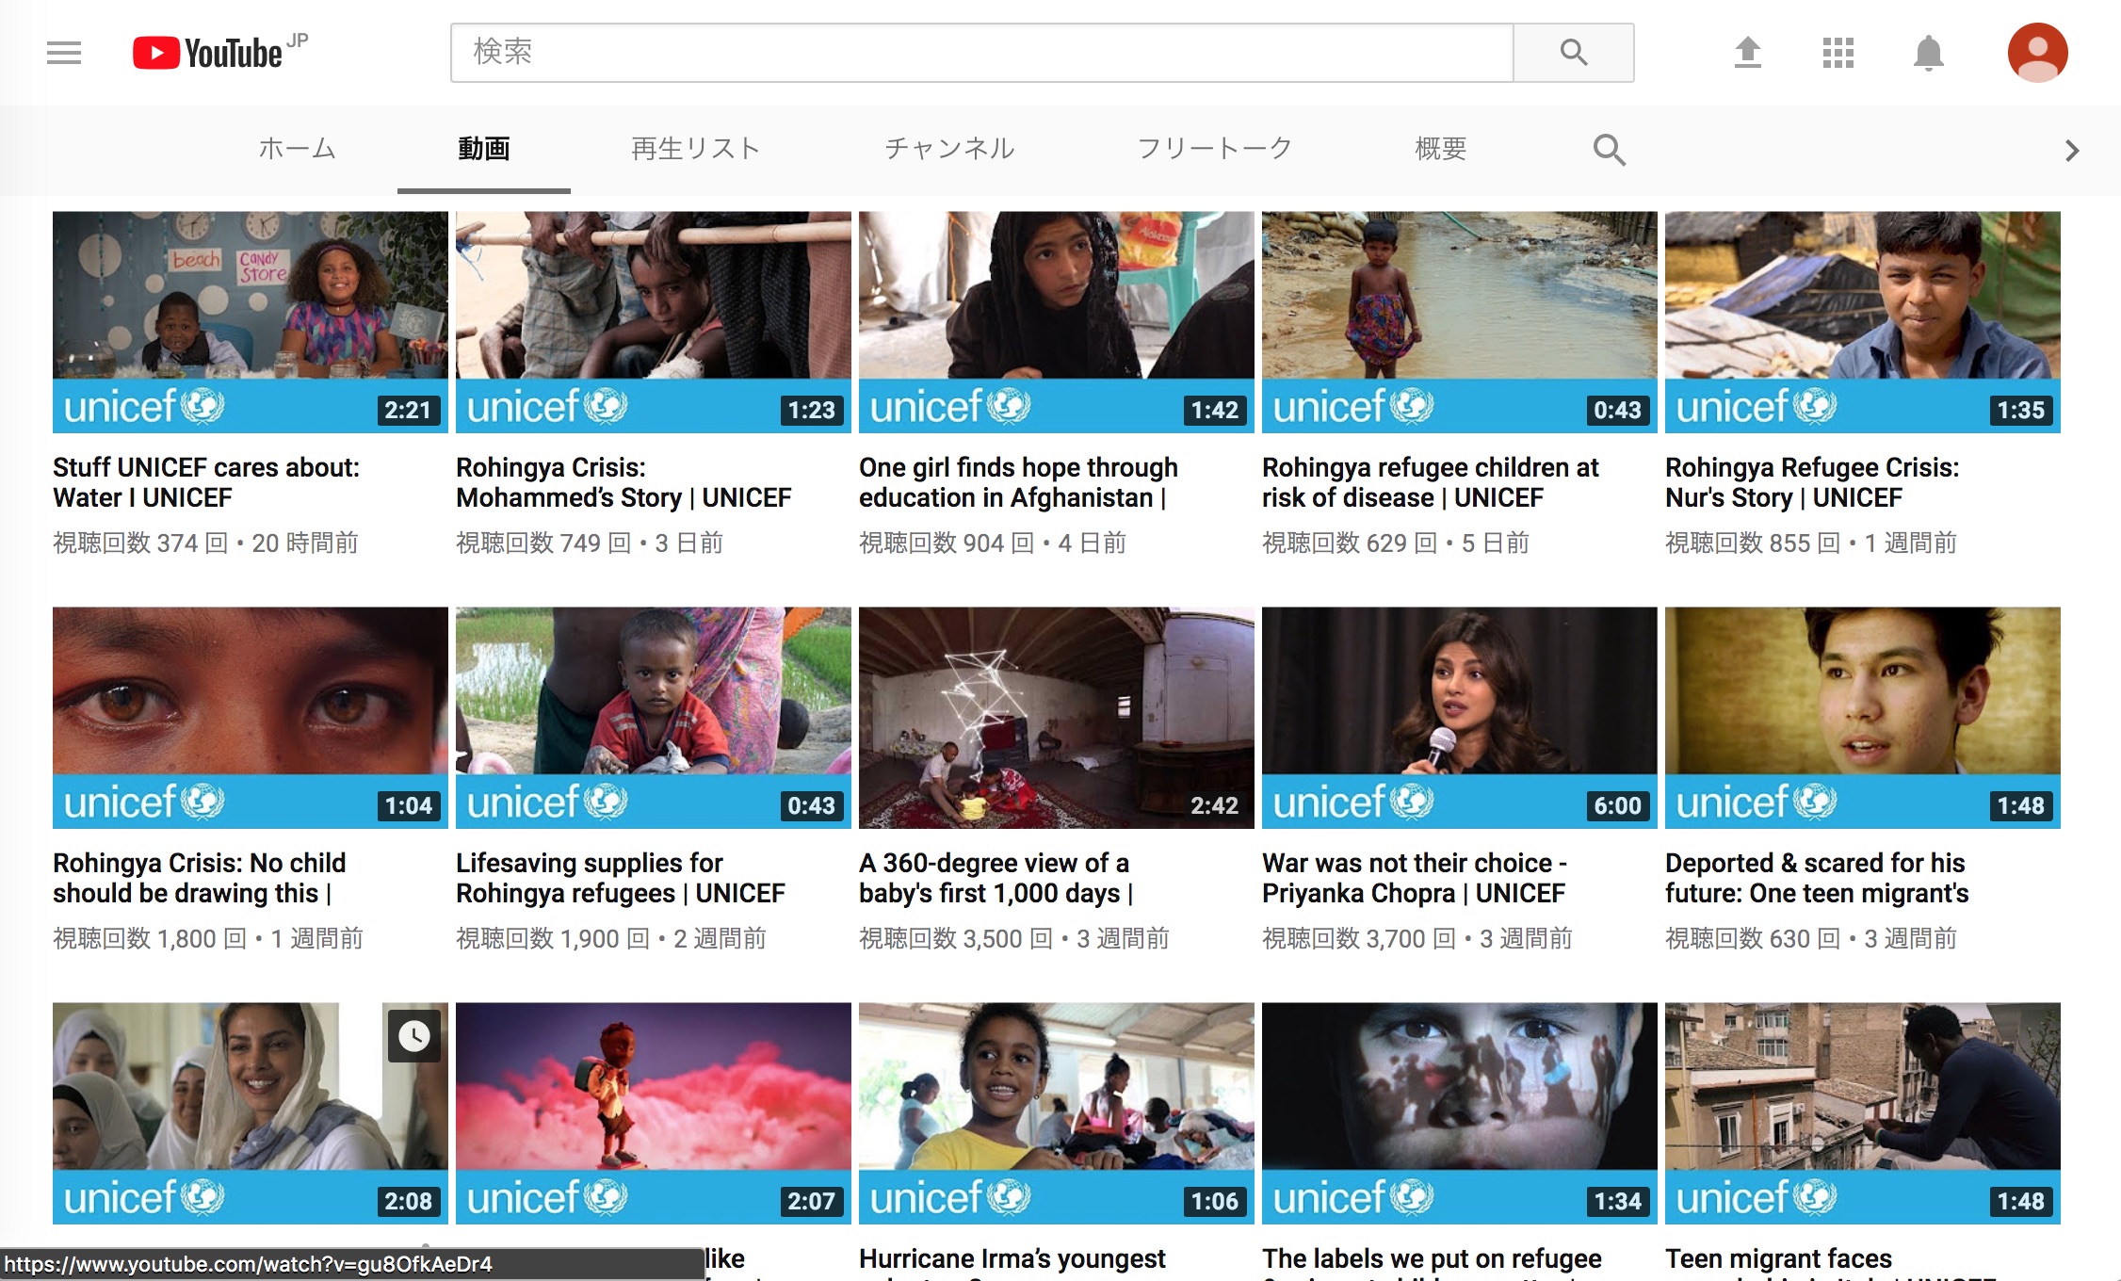Open the notifications bell
The image size is (2121, 1281).
pos(1929,53)
